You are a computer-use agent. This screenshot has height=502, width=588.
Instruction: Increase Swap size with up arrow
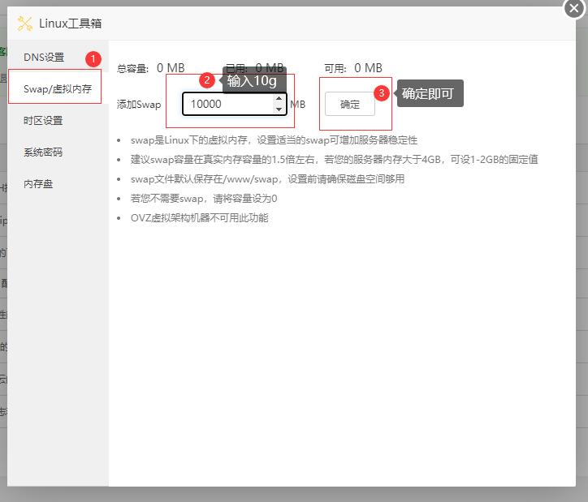[279, 99]
